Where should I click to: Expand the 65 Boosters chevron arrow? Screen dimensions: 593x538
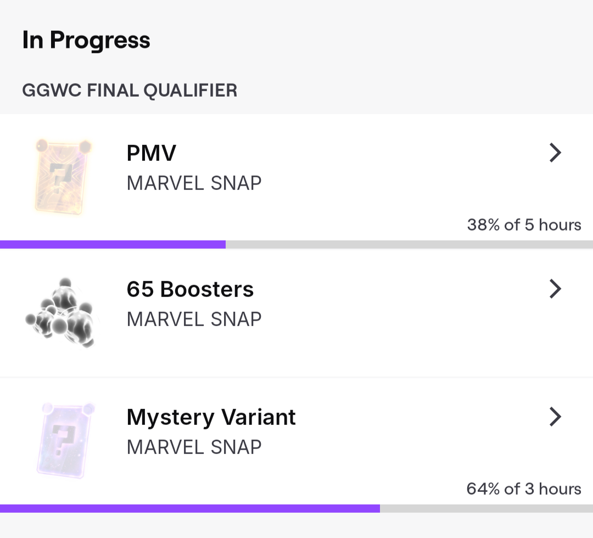555,289
